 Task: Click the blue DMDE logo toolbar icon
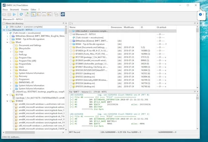click(63, 14)
